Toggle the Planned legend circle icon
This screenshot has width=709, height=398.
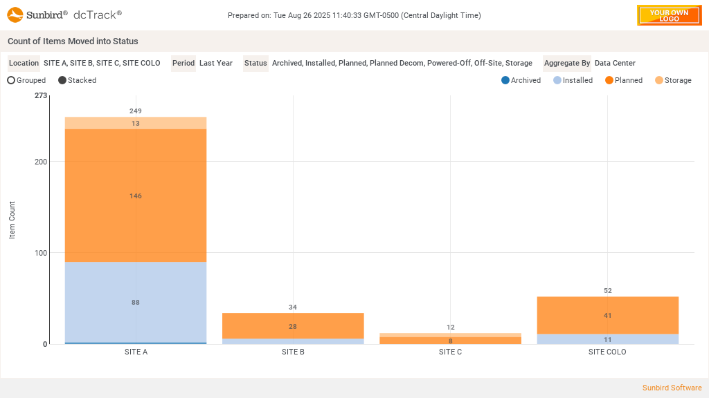click(609, 80)
